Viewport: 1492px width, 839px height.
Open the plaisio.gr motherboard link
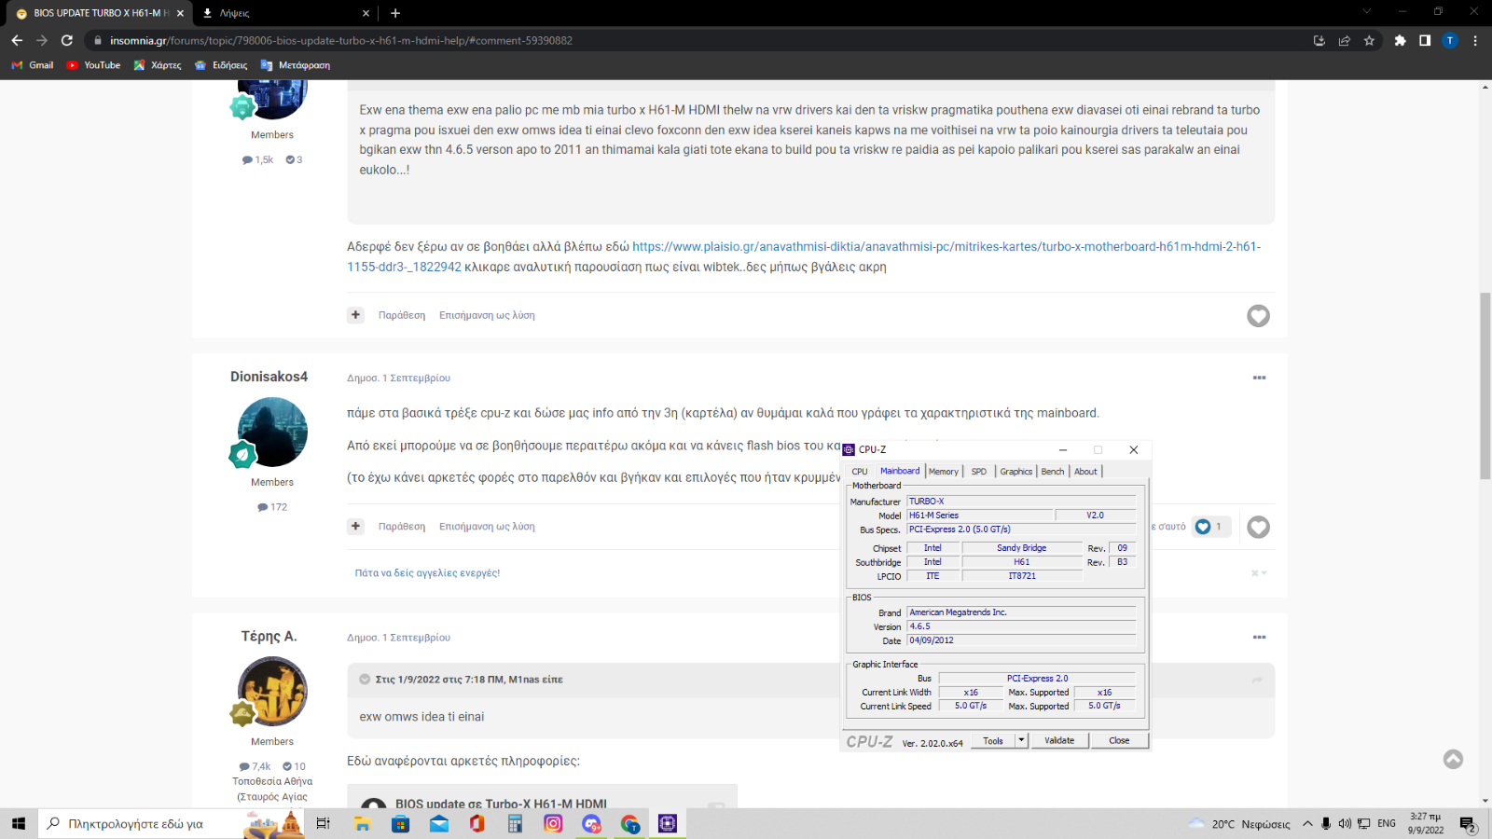pos(804,256)
